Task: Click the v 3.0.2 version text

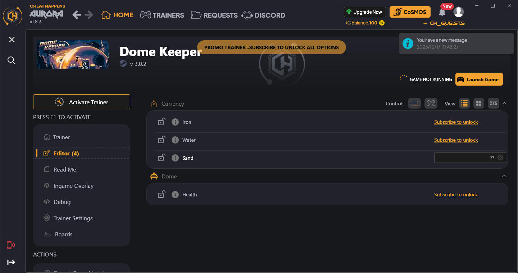Action: [138, 64]
